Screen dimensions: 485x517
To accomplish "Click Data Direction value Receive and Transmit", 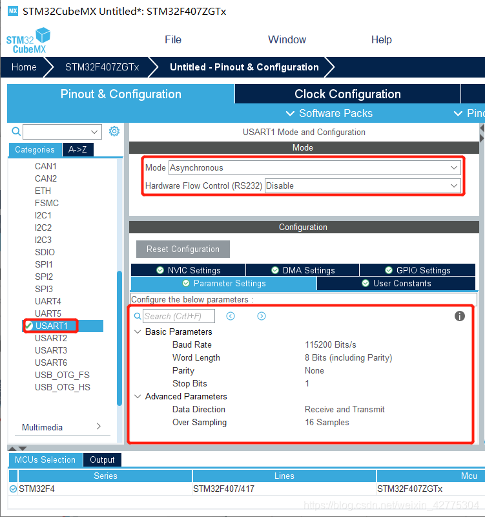I will [x=345, y=409].
